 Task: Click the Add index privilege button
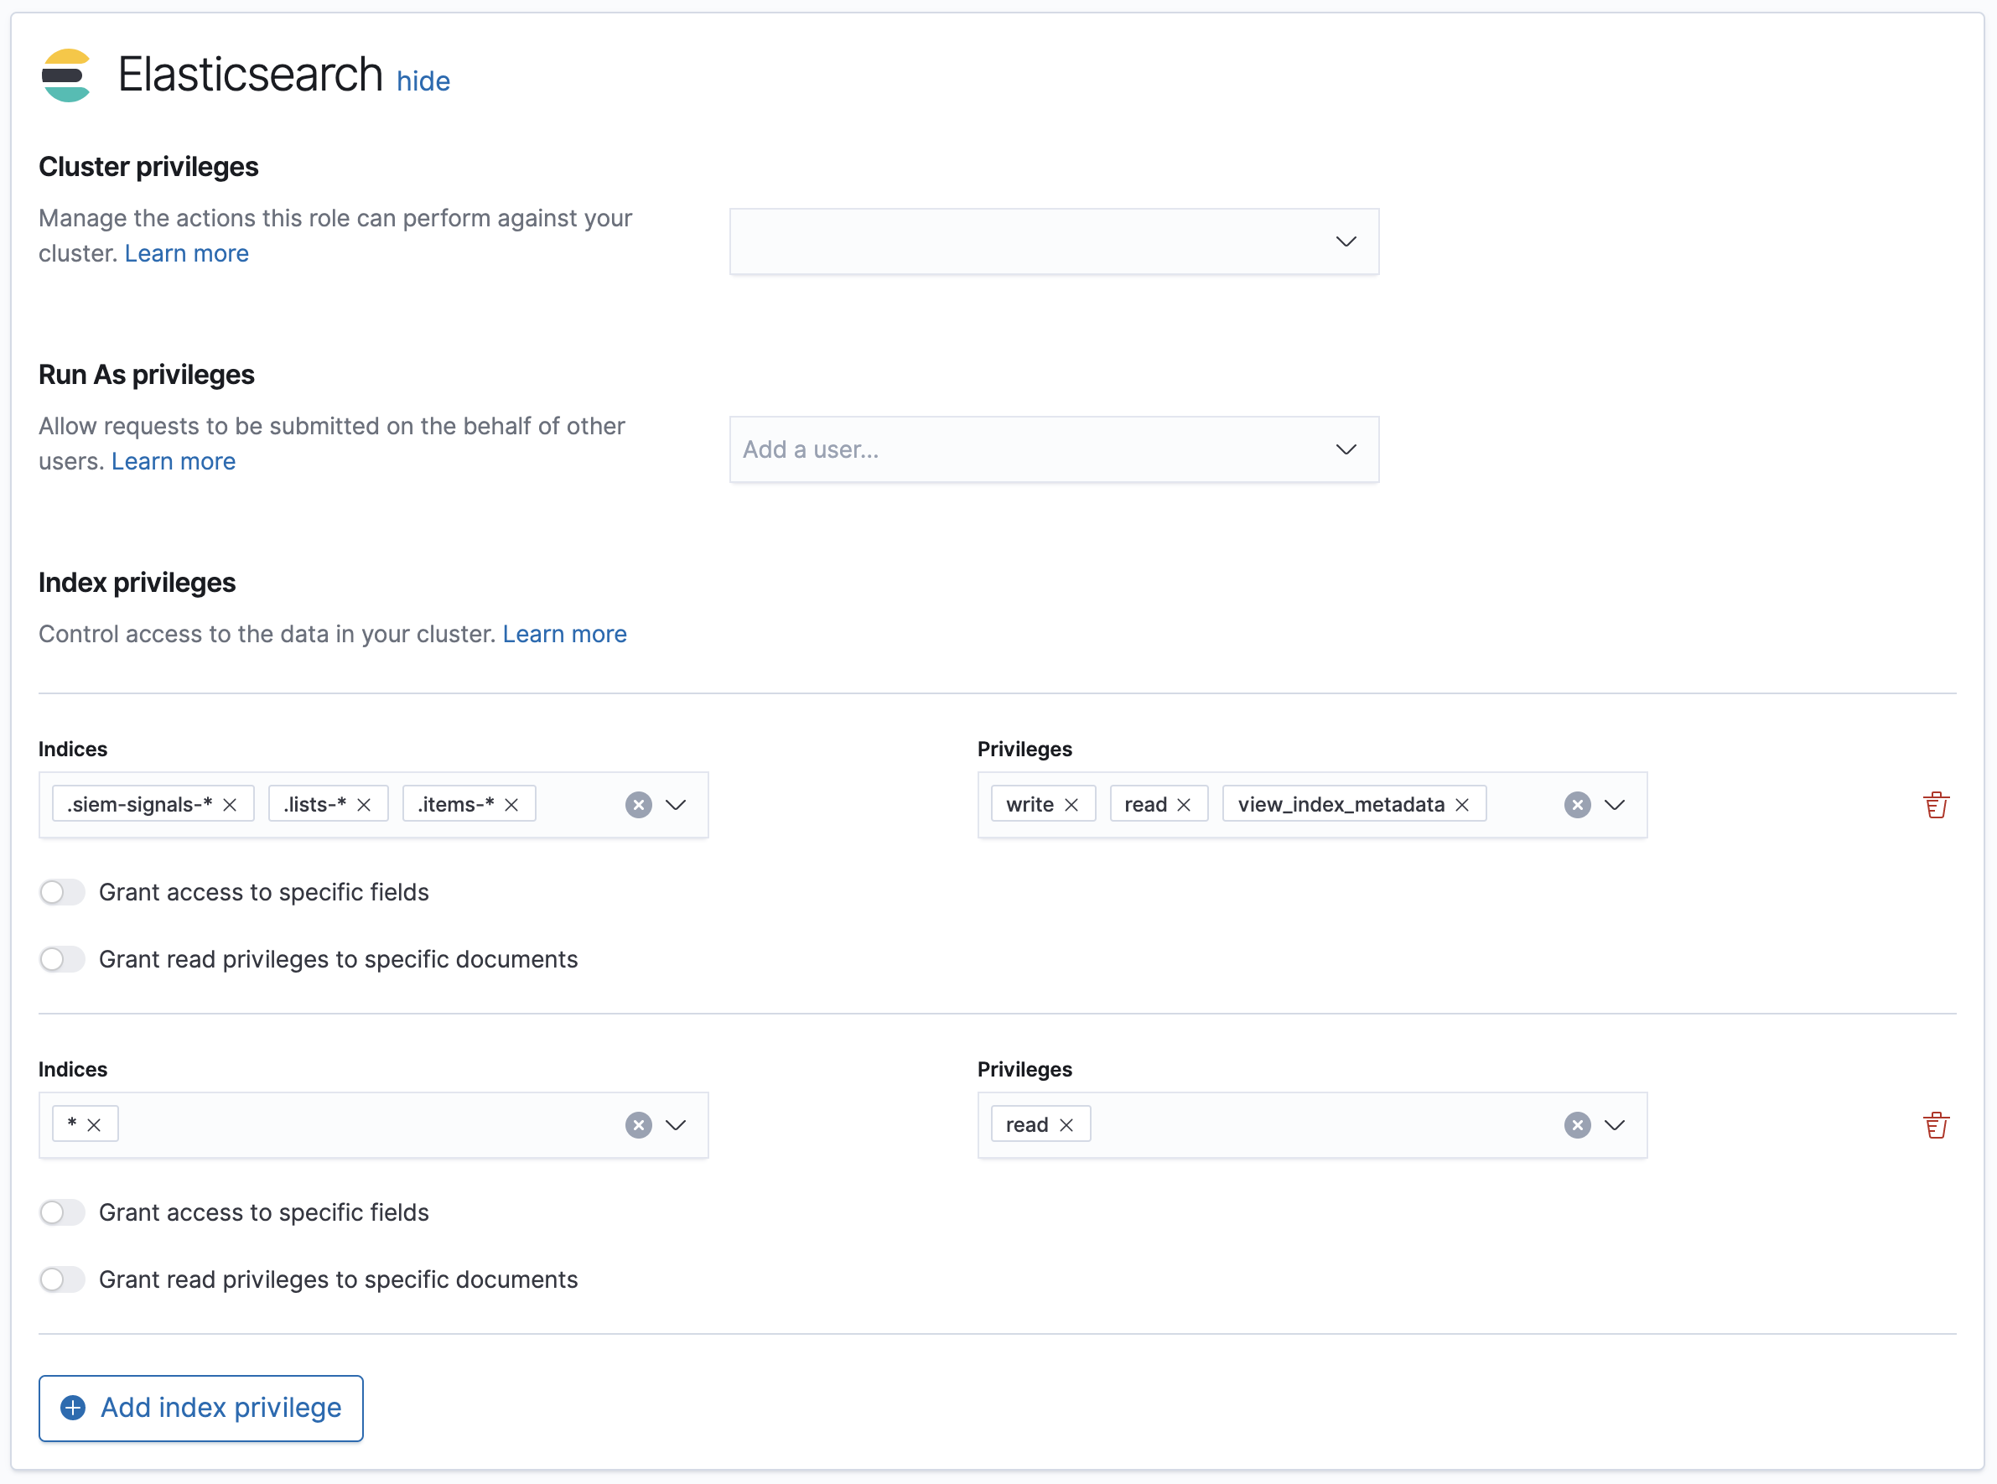pyautogui.click(x=200, y=1408)
